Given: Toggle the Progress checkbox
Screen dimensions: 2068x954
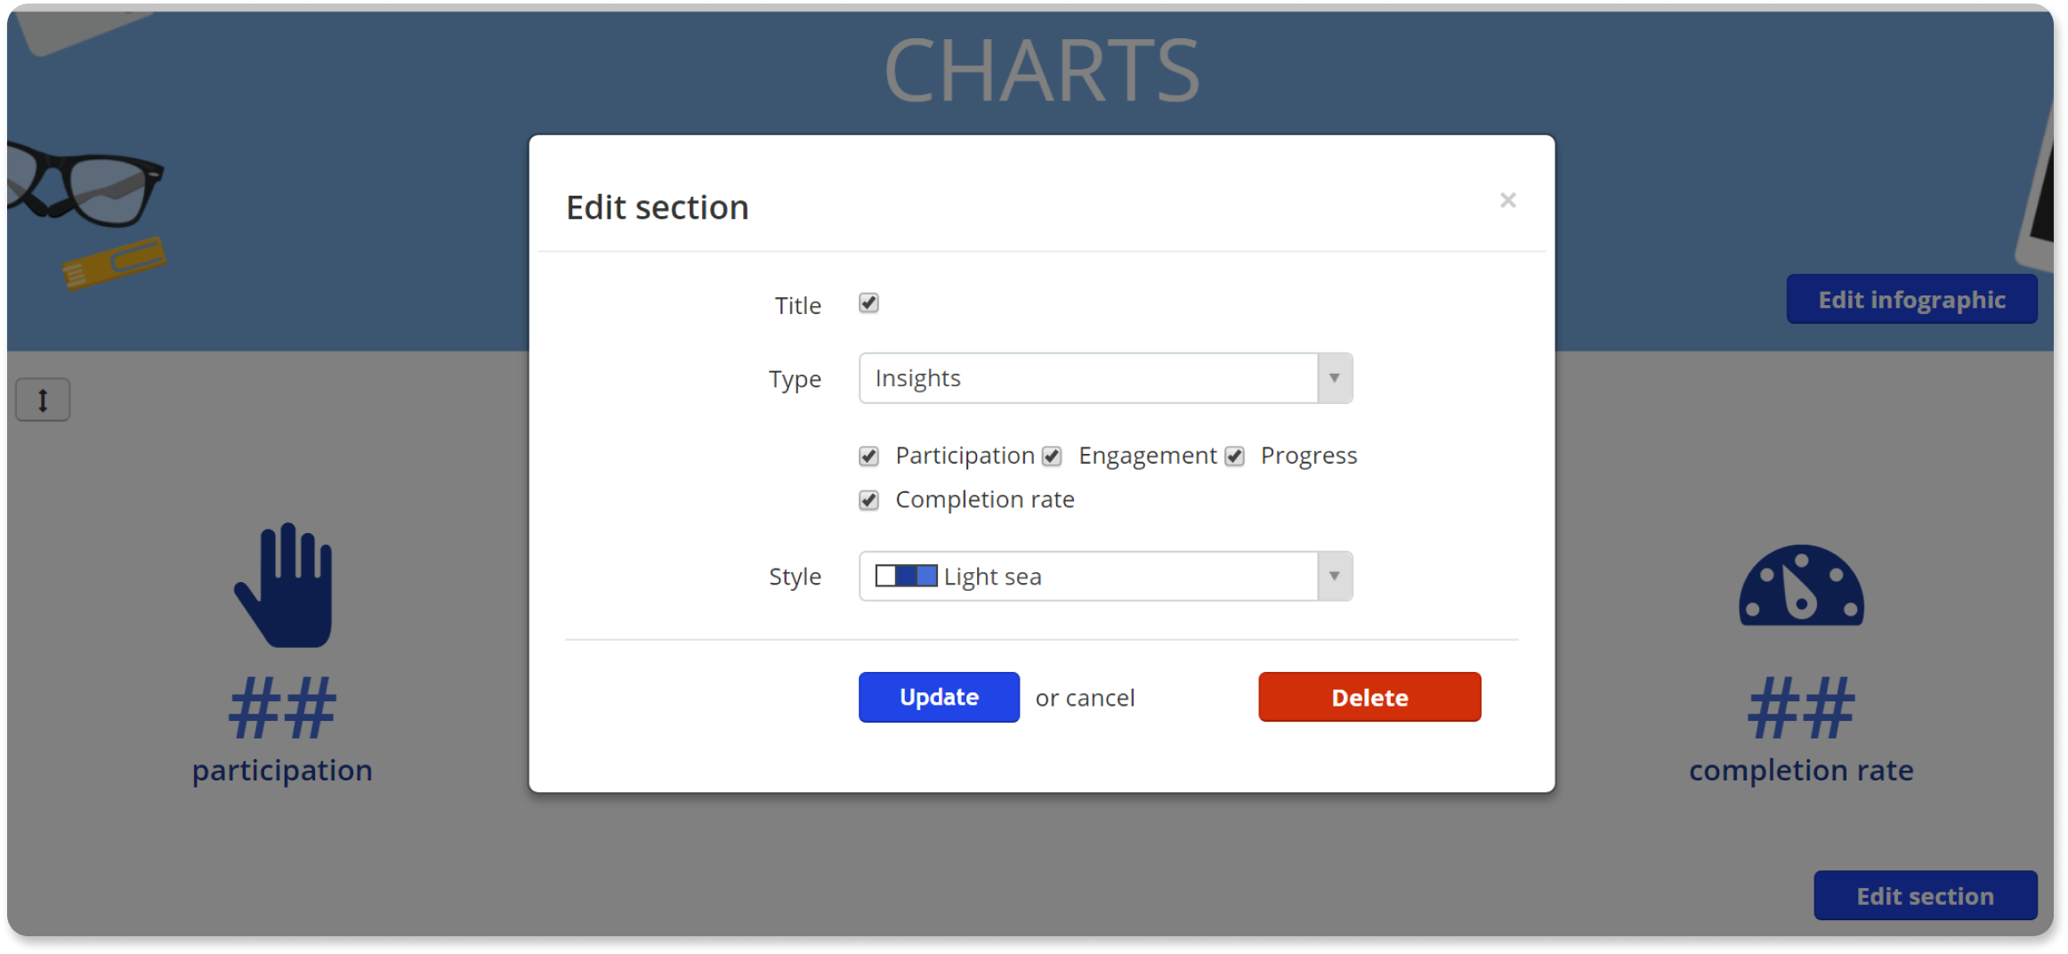Looking at the screenshot, I should (x=1233, y=456).
